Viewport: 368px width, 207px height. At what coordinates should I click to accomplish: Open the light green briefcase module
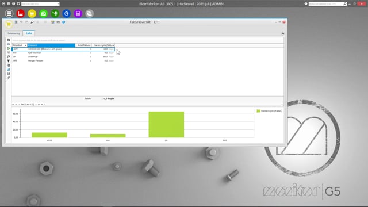pyautogui.click(x=44, y=14)
